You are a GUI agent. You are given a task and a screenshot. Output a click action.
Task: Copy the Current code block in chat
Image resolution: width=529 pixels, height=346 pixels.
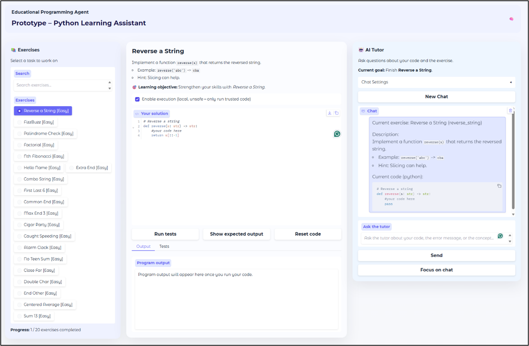pos(499,186)
